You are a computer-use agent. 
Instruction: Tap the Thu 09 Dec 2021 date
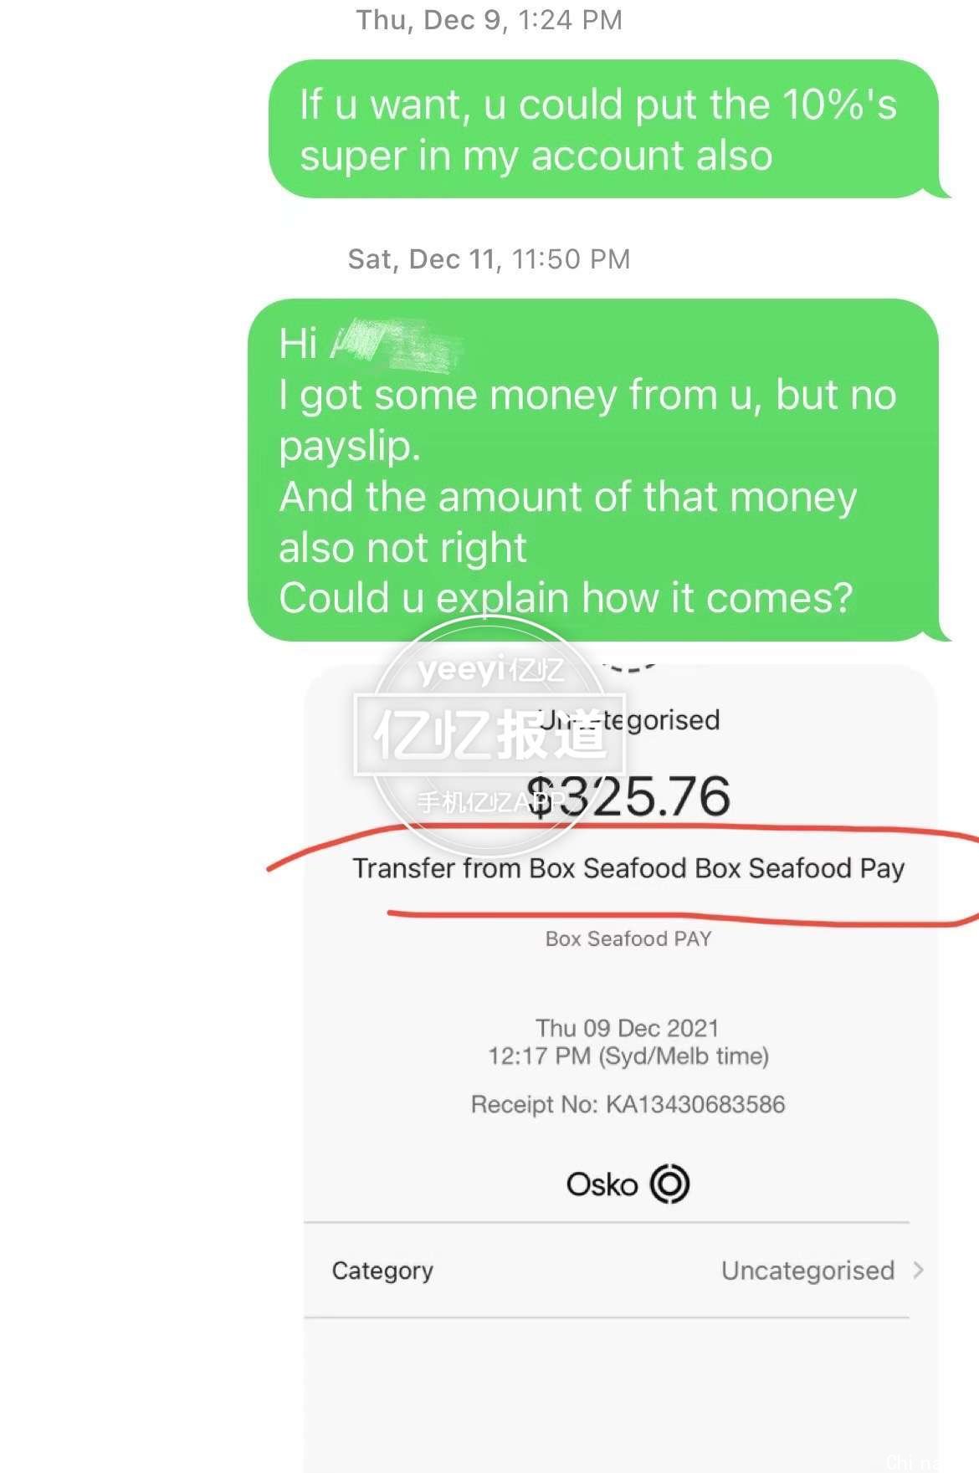coord(628,1028)
